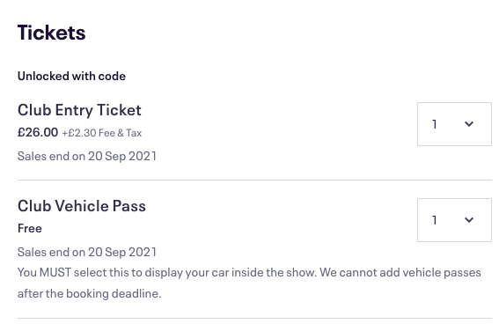The height and width of the screenshot is (324, 499).
Task: Select the Club Vehicle Pass title
Action: pos(82,206)
